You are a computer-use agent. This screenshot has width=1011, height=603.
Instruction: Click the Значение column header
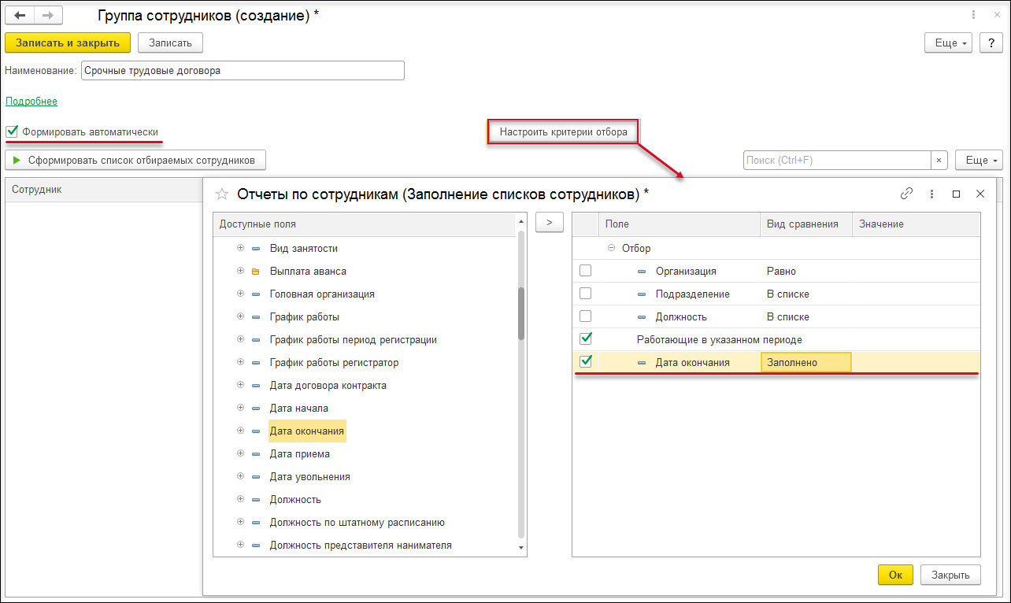coord(917,224)
